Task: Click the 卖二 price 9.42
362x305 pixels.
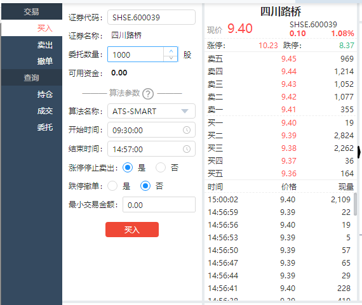Action: 288,97
